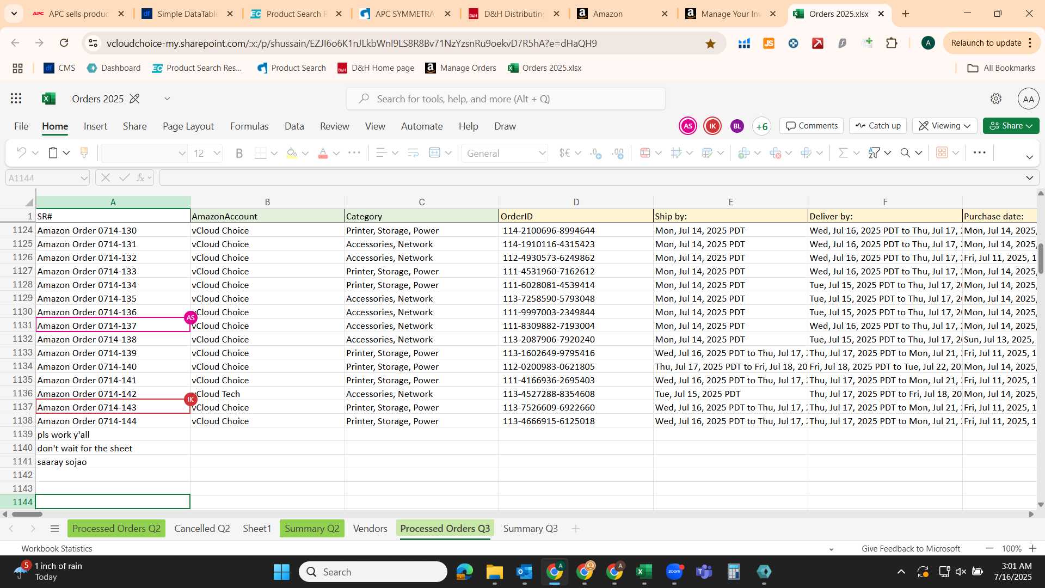
Task: Open the file name options chevron
Action: pyautogui.click(x=167, y=99)
